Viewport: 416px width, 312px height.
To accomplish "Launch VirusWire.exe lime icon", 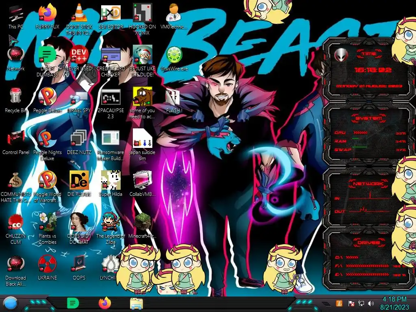I will click(x=174, y=59).
